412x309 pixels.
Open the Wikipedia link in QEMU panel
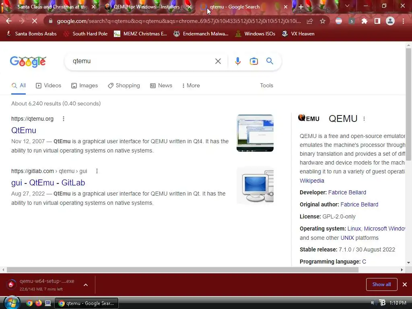point(312,181)
